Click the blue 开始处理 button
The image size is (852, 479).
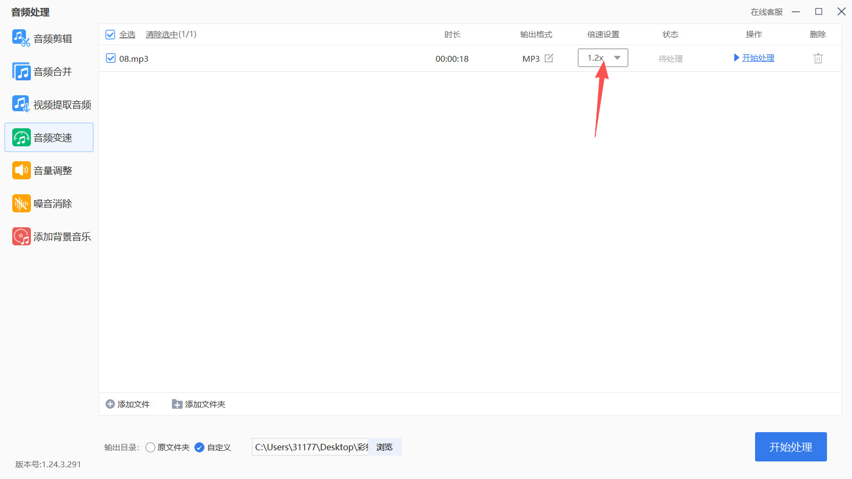pos(791,447)
